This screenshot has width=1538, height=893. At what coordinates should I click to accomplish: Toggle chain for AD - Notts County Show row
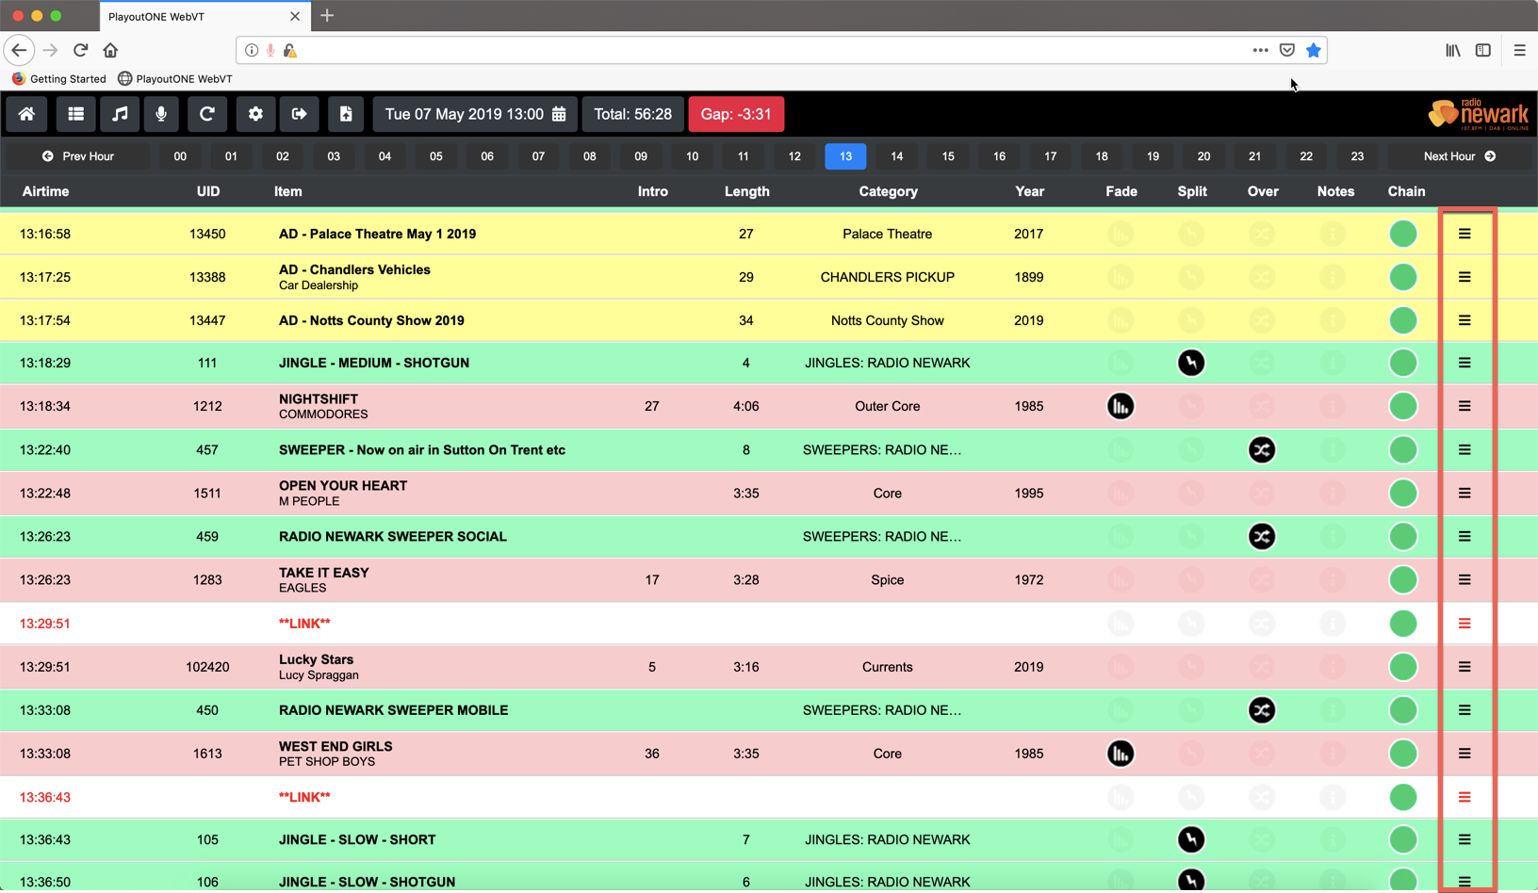1403,320
